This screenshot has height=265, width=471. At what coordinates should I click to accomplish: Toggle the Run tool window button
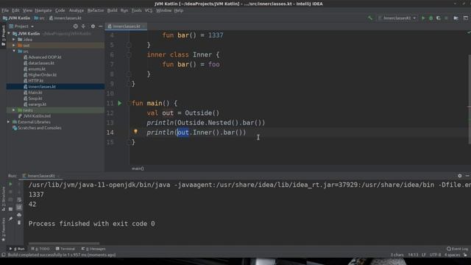click(17, 249)
